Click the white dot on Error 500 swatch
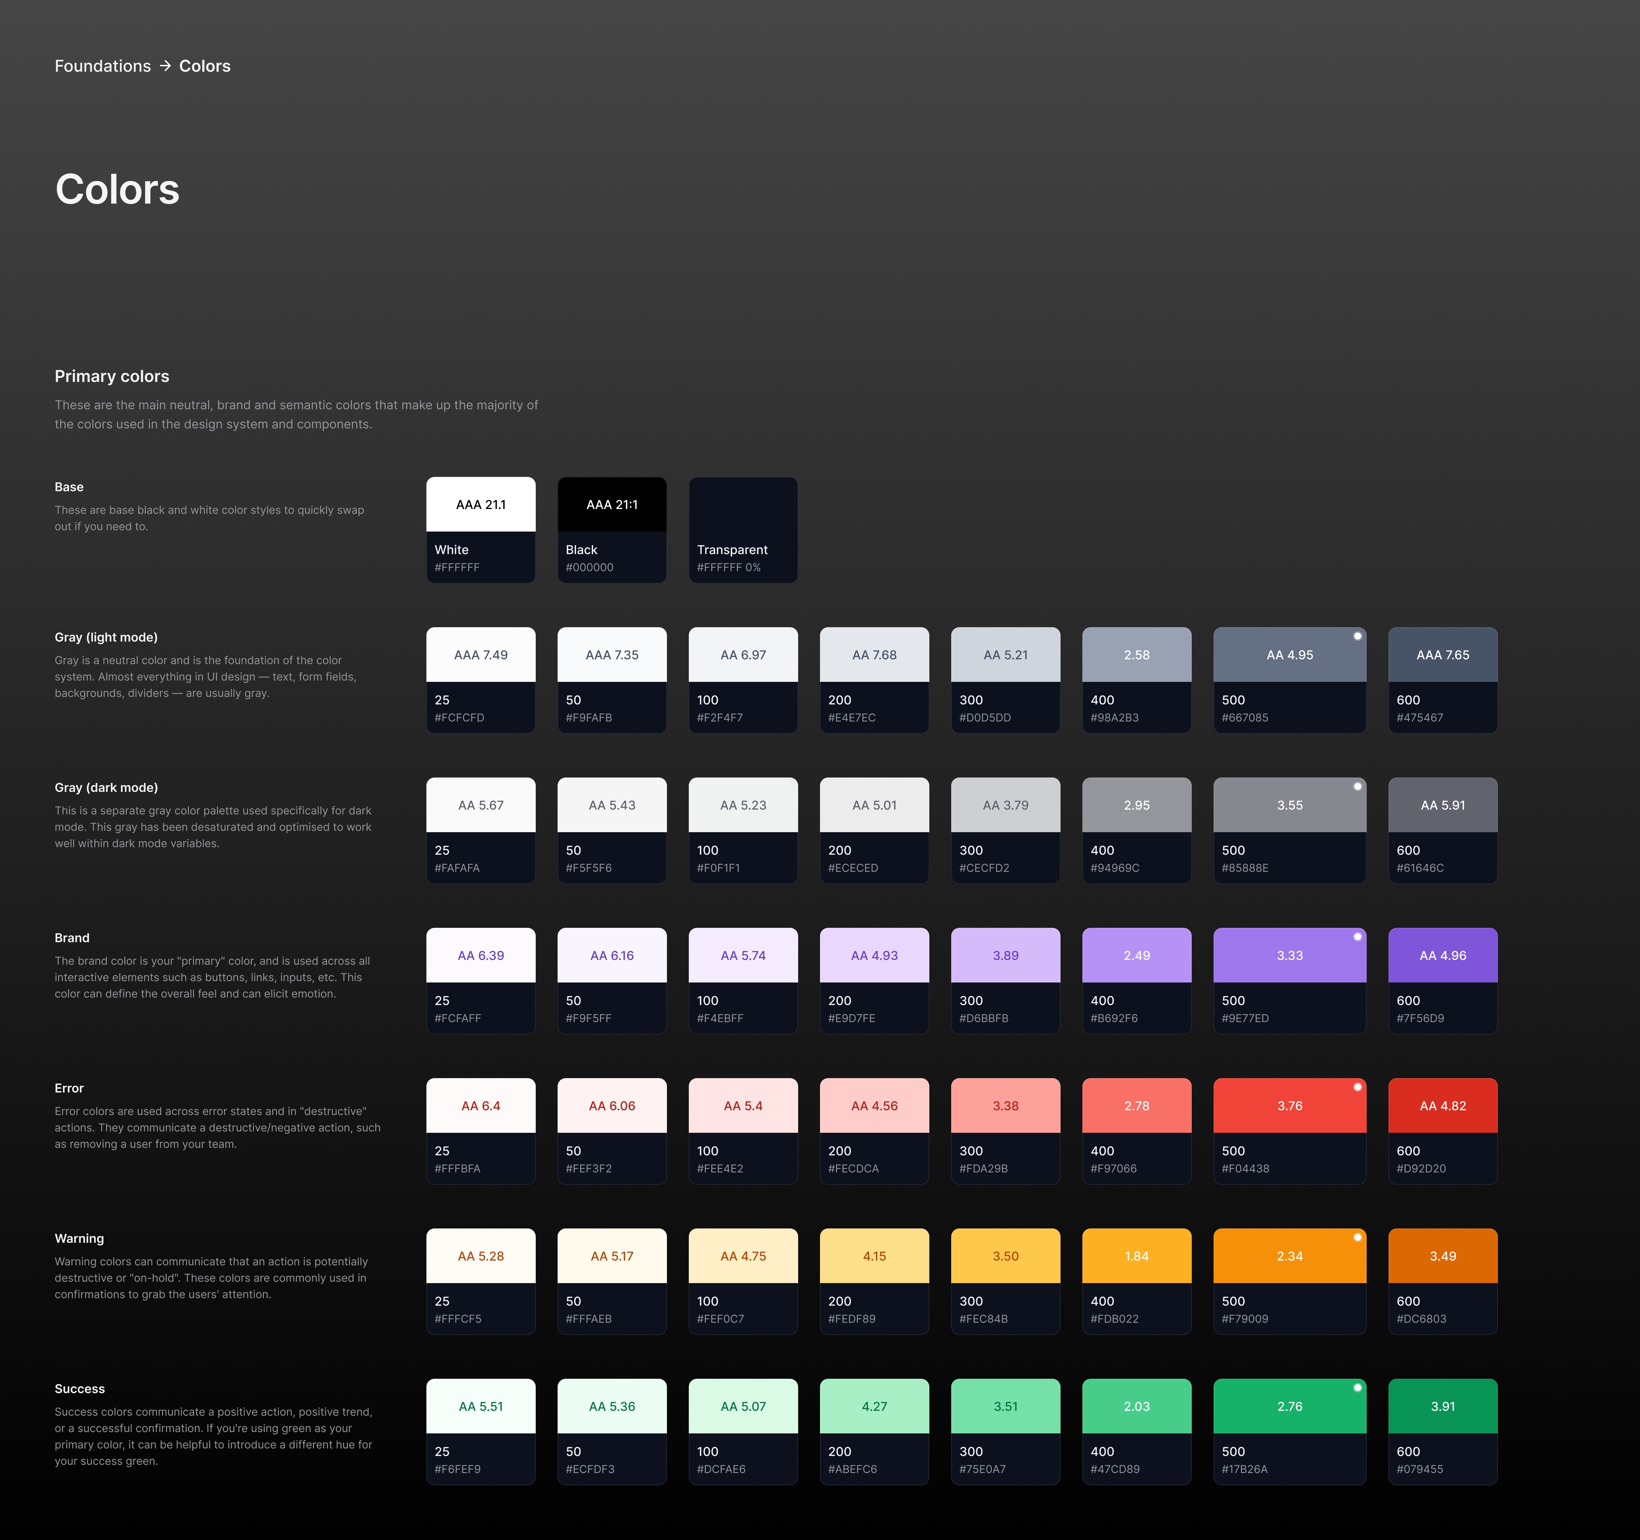This screenshot has width=1640, height=1540. tap(1357, 1086)
